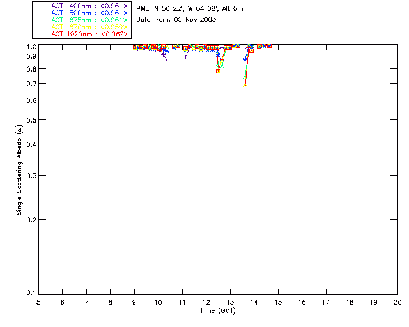Click y-axis tick label '0.6'
The image size is (409, 327).
click(31, 100)
